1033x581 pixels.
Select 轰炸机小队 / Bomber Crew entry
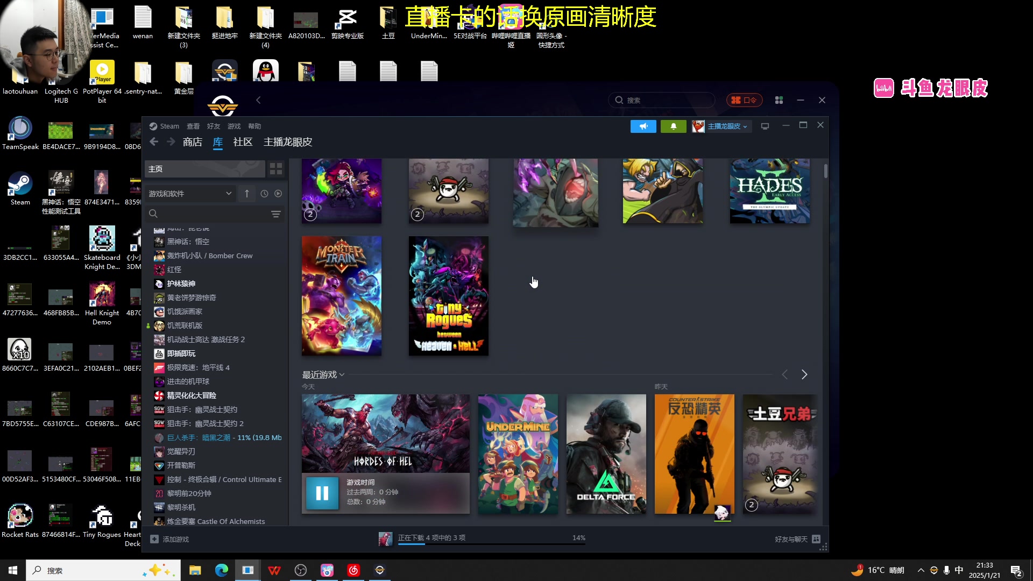tap(209, 256)
